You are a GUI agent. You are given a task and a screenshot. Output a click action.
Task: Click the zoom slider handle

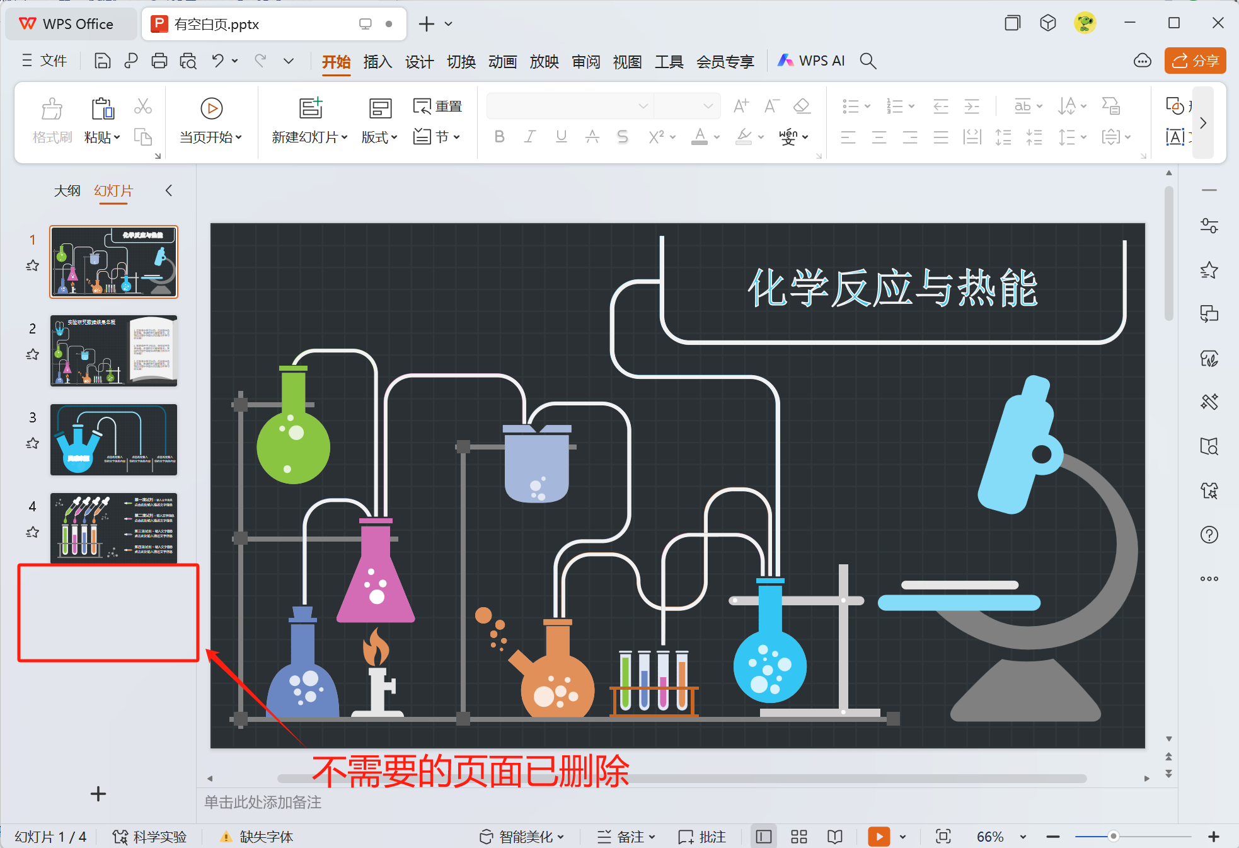(x=1114, y=837)
